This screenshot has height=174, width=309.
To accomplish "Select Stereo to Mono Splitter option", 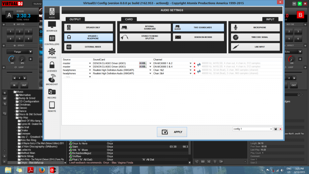I will pyautogui.click(x=145, y=37).
